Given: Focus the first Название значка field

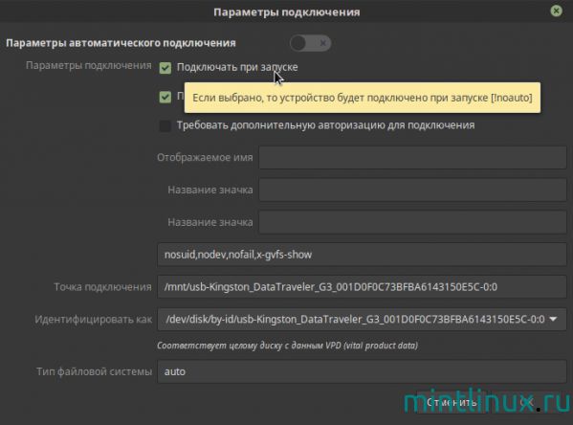Looking at the screenshot, I should pos(412,190).
